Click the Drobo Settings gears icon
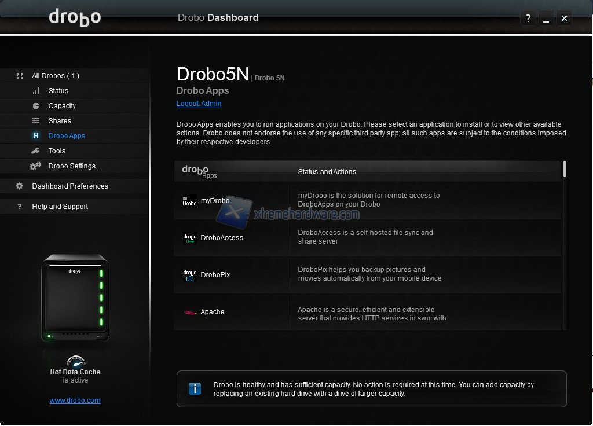This screenshot has width=593, height=426. [x=36, y=166]
